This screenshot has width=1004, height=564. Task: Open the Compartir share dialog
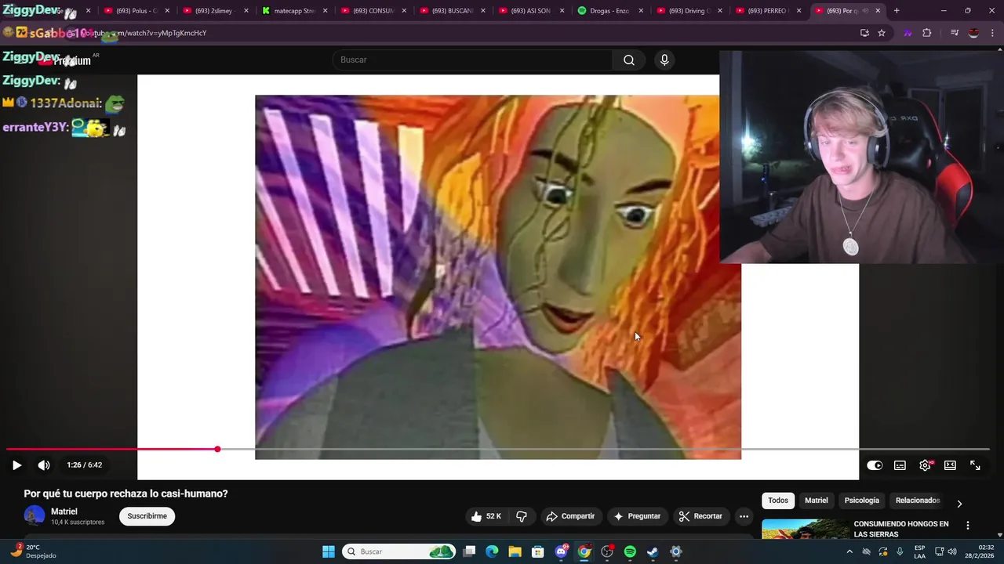570,516
